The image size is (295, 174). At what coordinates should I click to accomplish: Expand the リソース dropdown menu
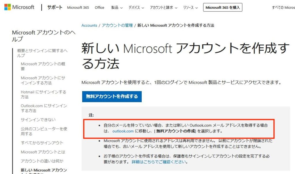click(190, 7)
